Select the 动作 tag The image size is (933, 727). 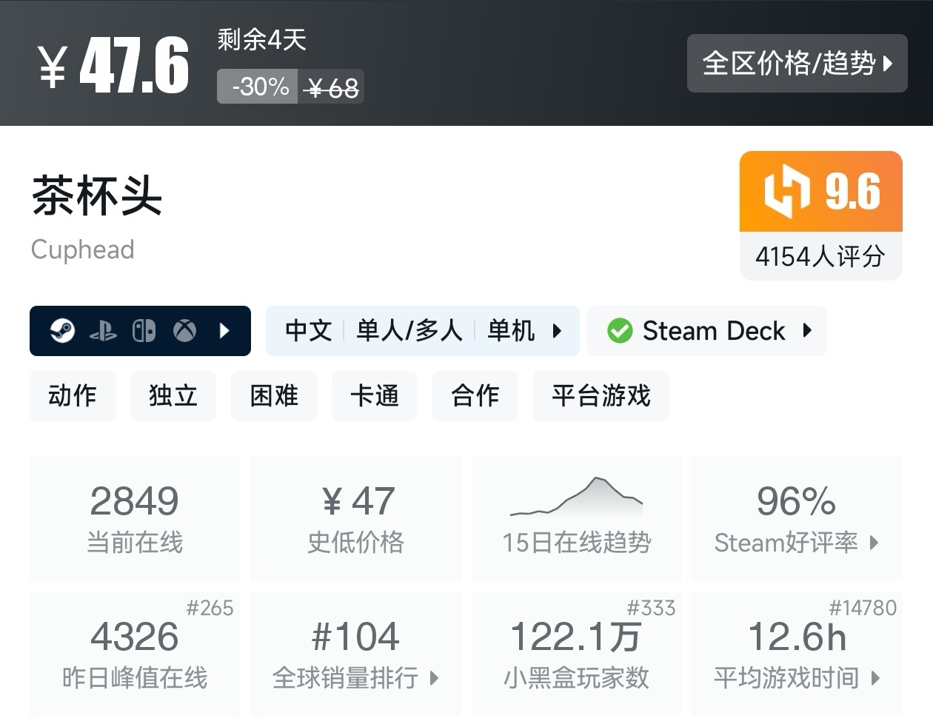(73, 395)
